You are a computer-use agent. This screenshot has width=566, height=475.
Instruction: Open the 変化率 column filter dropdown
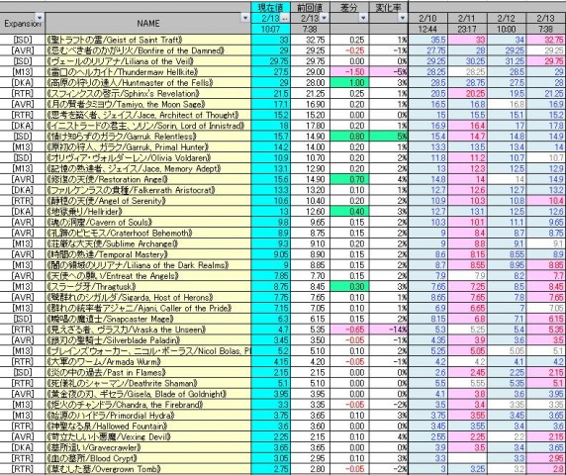point(403,18)
